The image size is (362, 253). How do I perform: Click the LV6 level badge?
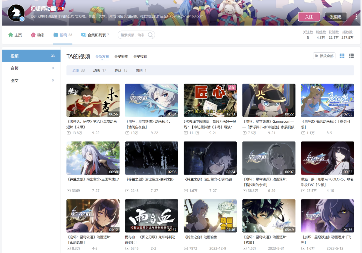tap(61, 8)
